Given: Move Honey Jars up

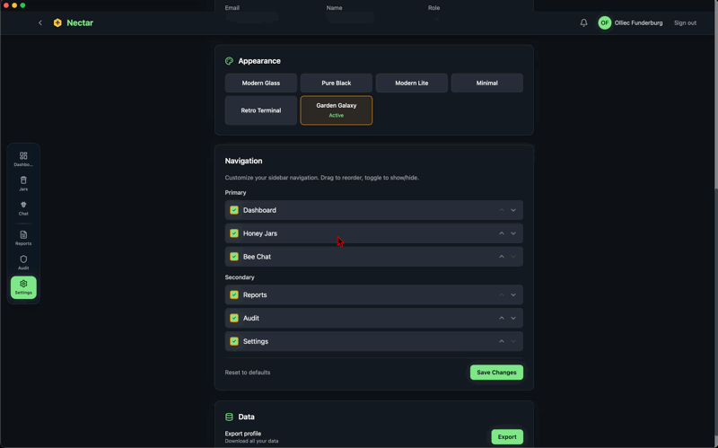Looking at the screenshot, I should point(502,233).
